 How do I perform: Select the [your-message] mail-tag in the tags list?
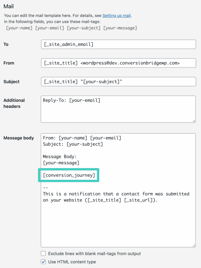[x=120, y=28]
